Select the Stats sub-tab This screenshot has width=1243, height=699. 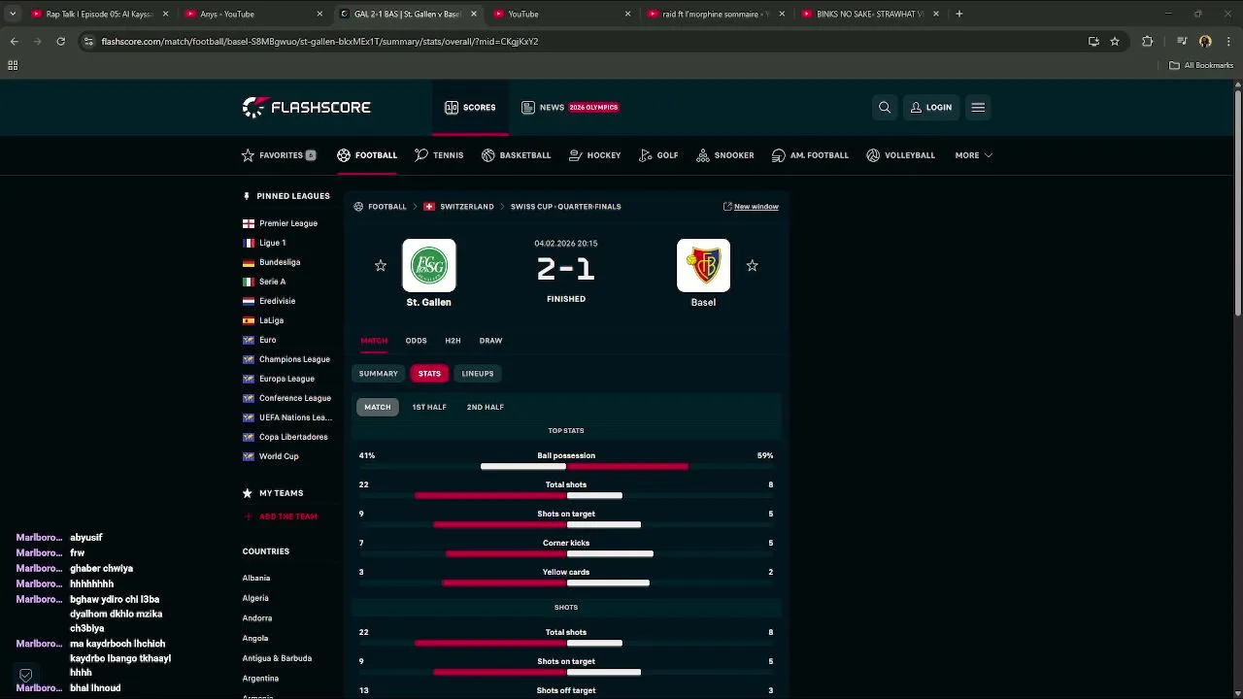(429, 374)
